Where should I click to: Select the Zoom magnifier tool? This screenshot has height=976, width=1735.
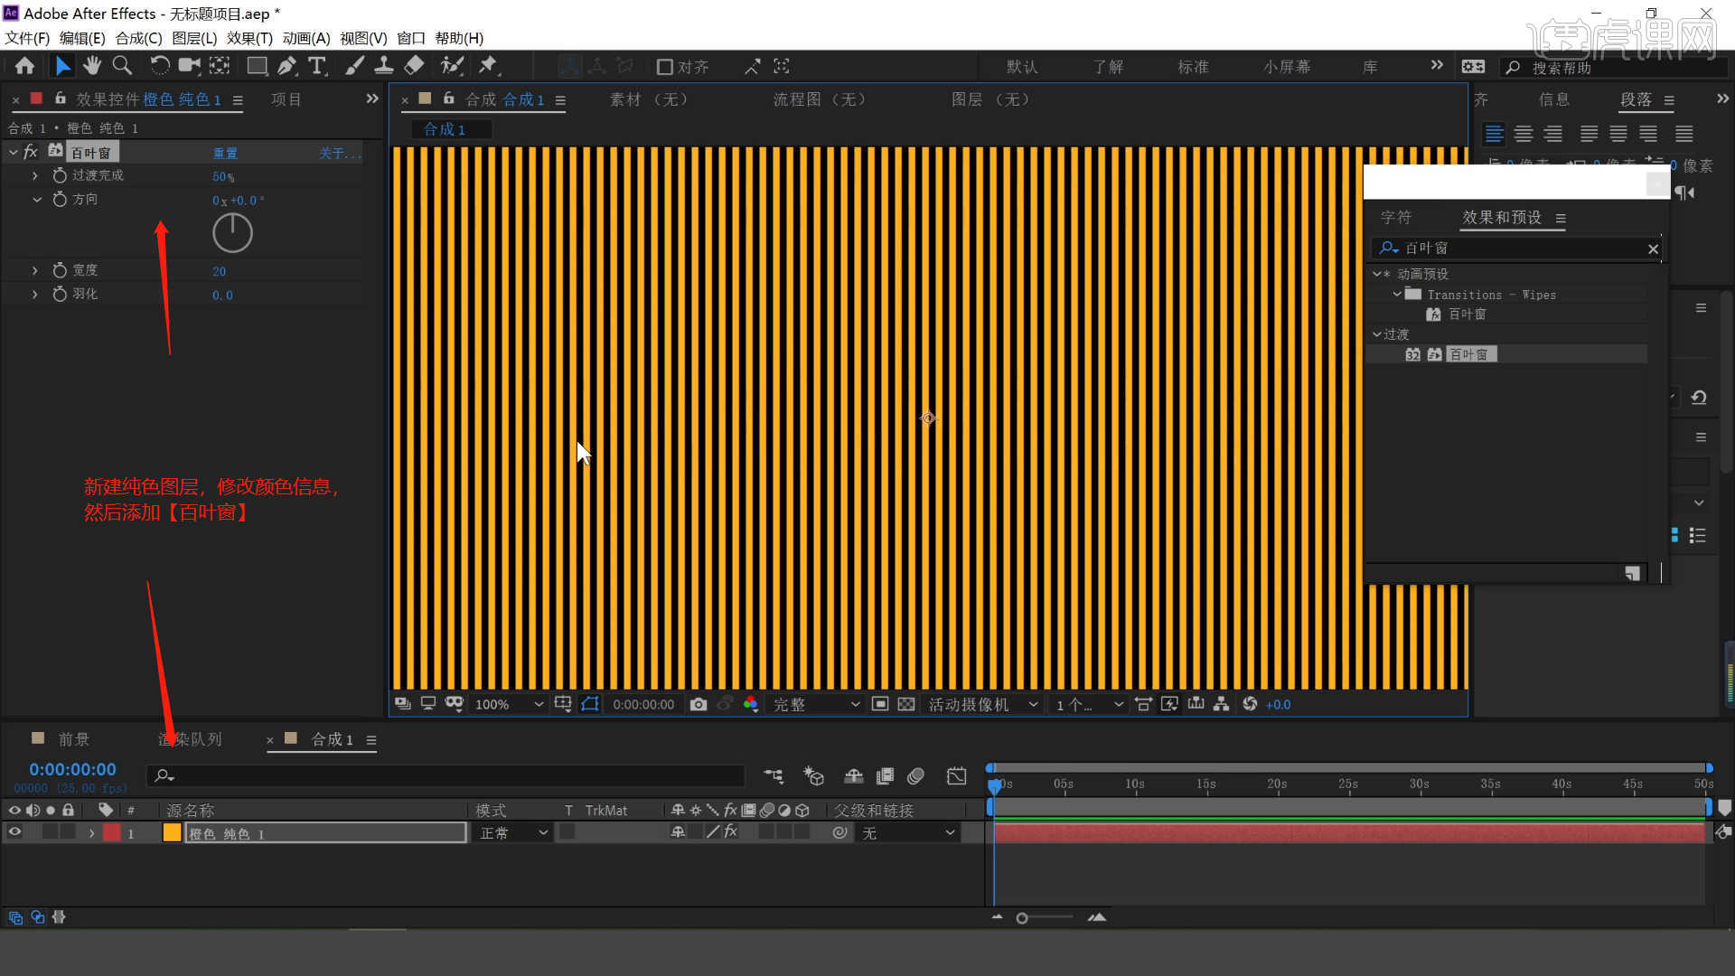click(122, 66)
